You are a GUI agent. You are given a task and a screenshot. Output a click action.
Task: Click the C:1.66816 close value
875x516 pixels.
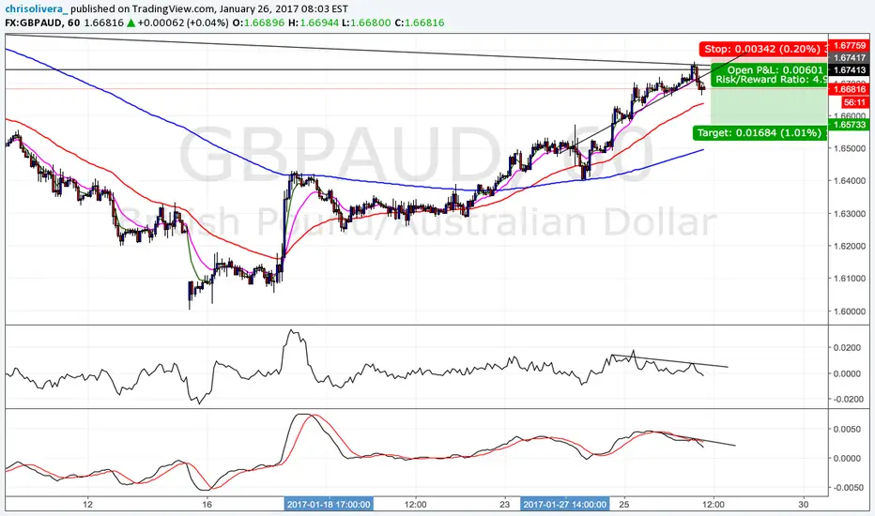click(419, 23)
